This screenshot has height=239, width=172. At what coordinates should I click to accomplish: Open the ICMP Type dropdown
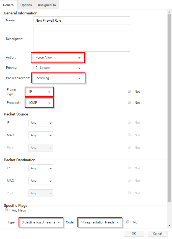tap(41, 223)
